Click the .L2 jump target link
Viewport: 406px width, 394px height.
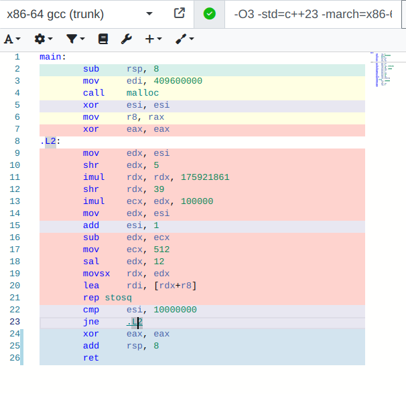click(135, 322)
